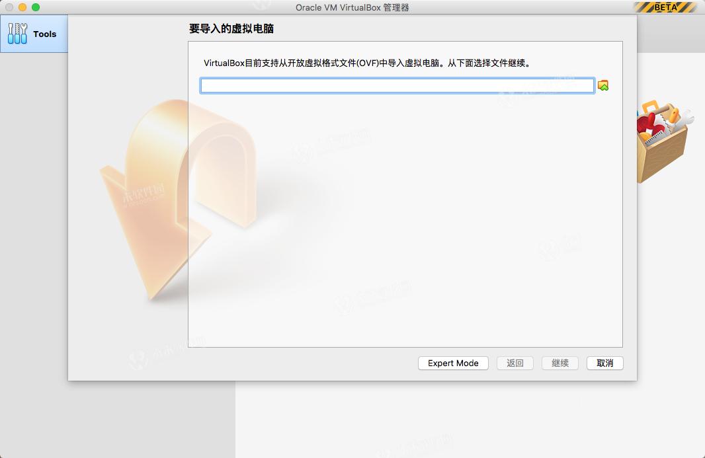This screenshot has width=705, height=458.
Task: Cancel the import with 取消
Action: 604,363
